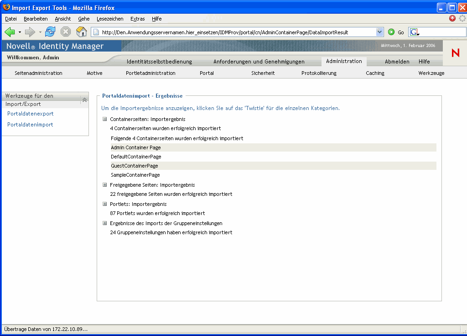The image size is (467, 336).
Task: Click the Portaldatenexport link
Action: pyautogui.click(x=31, y=114)
